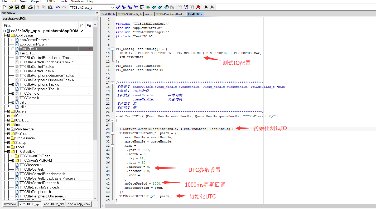Click the Make build icon

[x=186, y=7]
